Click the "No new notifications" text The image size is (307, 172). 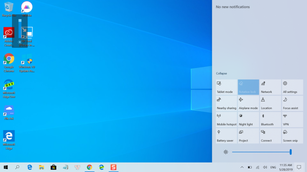click(233, 7)
